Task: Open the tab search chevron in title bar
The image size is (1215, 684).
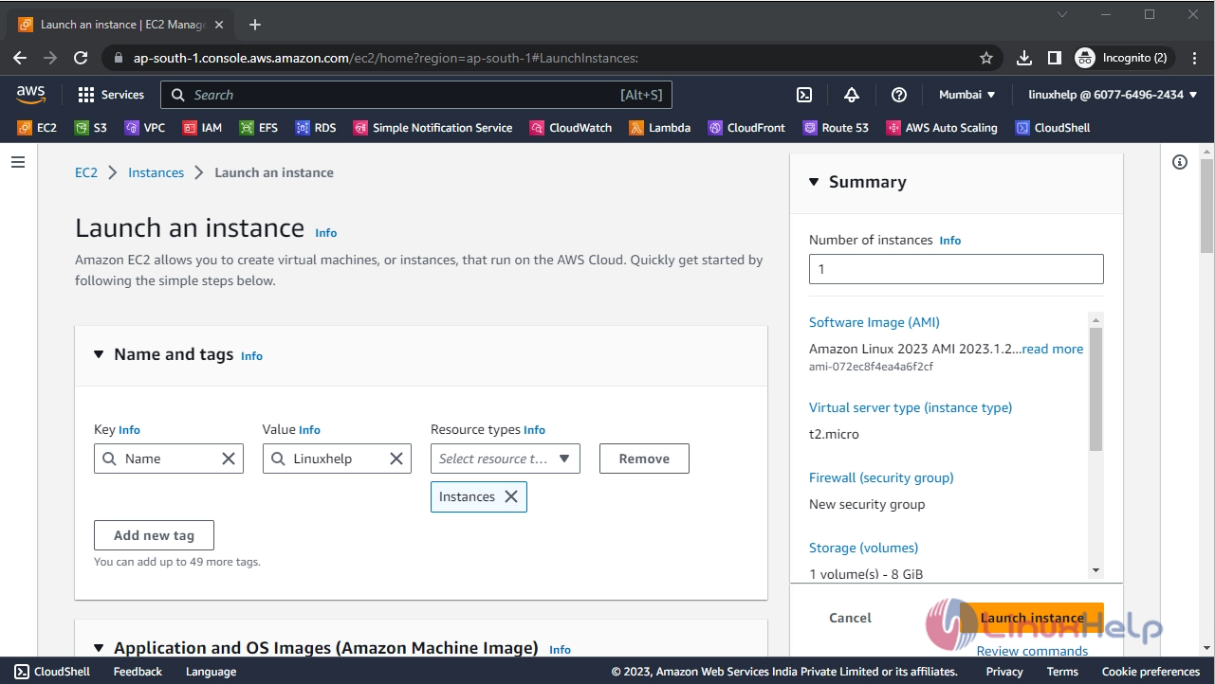Action: pos(1062,14)
